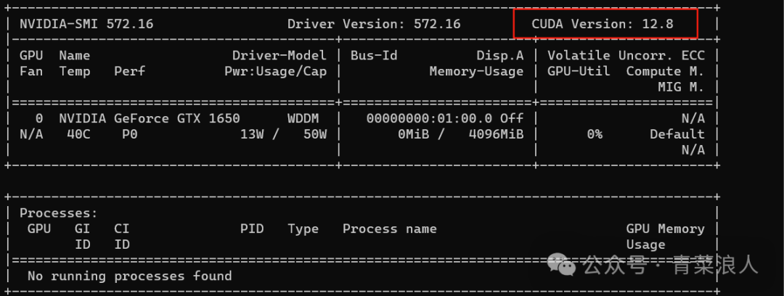Click the PID column header
The image size is (784, 296).
point(252,229)
